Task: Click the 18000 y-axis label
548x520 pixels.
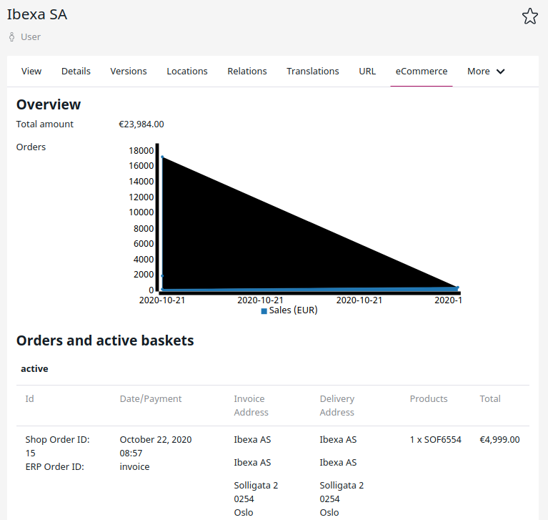Action: pyautogui.click(x=141, y=150)
